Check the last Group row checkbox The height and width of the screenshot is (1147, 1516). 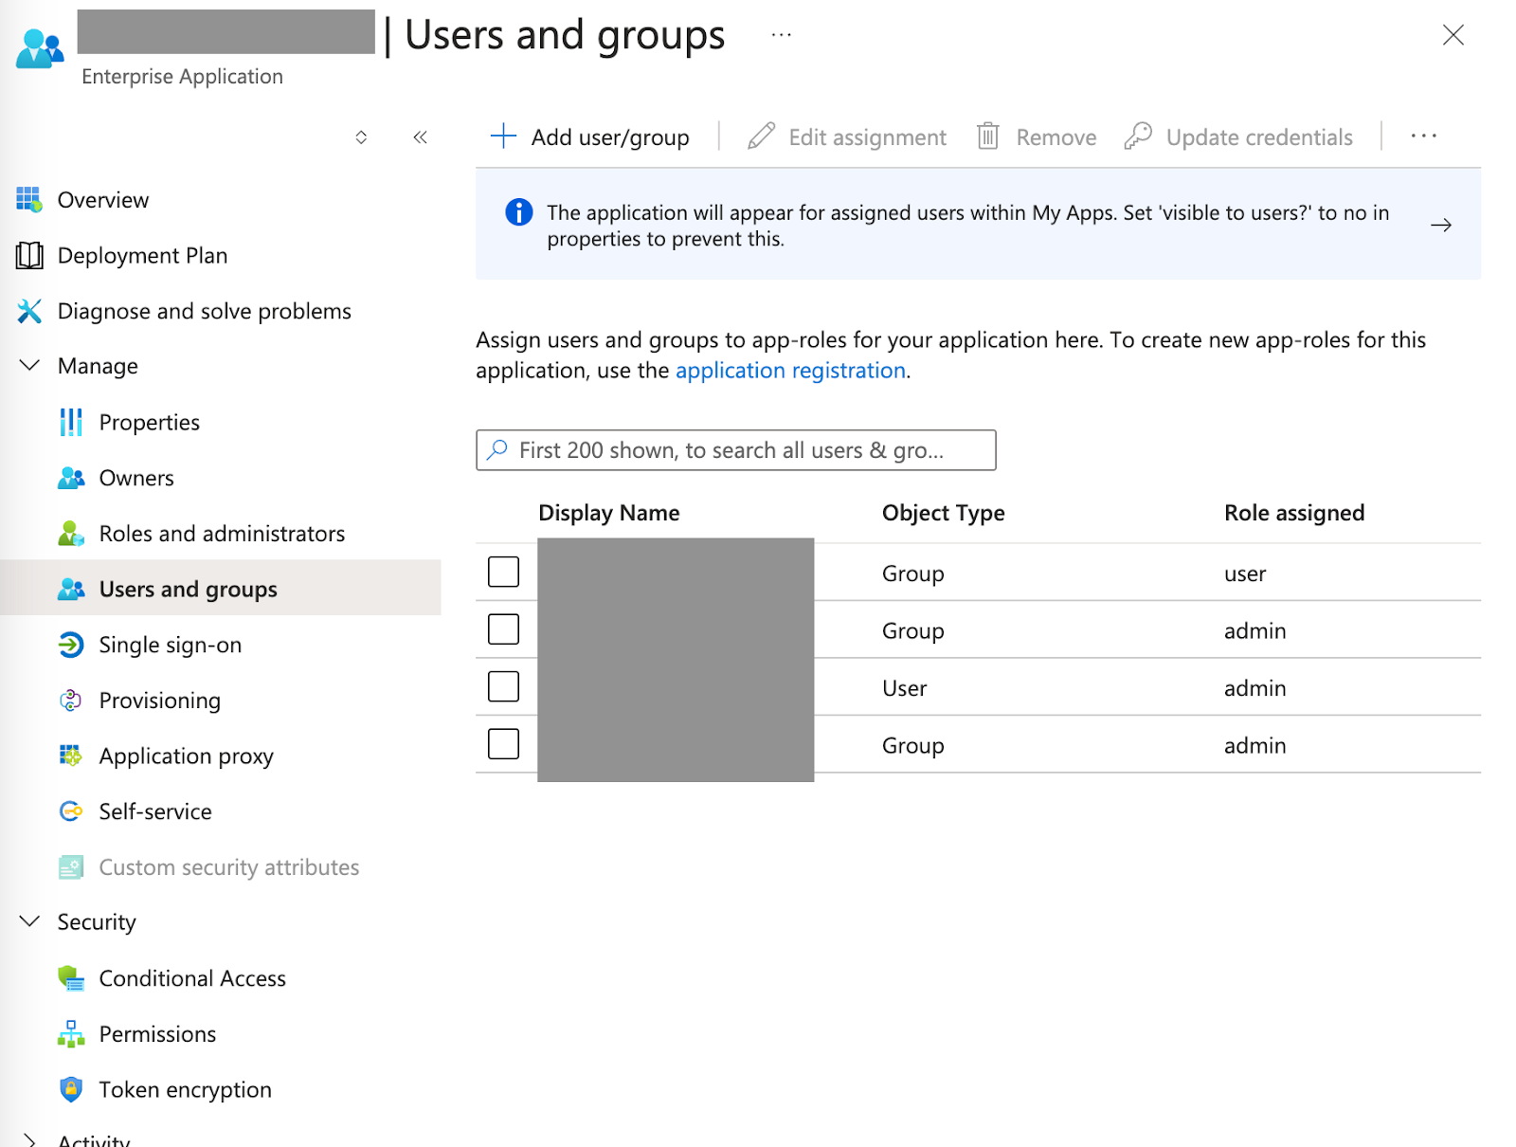click(x=503, y=743)
